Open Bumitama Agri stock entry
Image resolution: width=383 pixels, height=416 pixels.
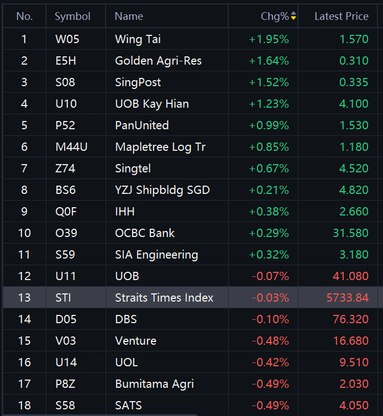pos(155,384)
